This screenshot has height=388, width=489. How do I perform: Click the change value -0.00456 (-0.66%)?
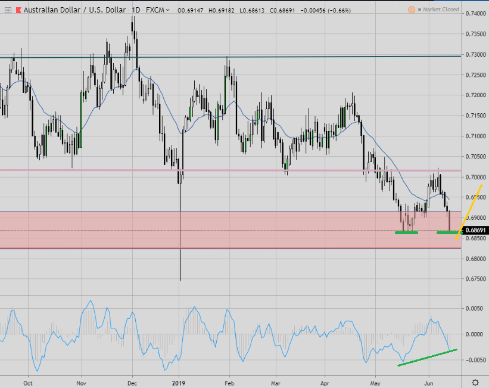pyautogui.click(x=326, y=10)
